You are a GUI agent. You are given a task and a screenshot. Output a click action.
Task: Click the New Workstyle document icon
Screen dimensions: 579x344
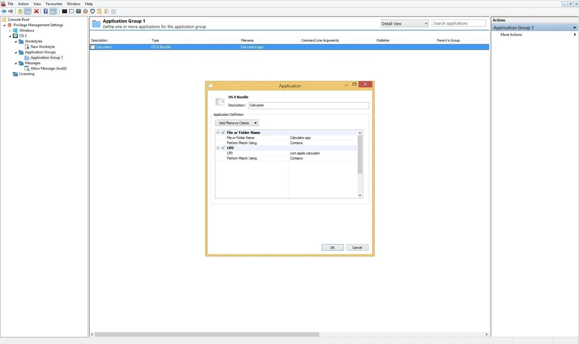coord(27,47)
